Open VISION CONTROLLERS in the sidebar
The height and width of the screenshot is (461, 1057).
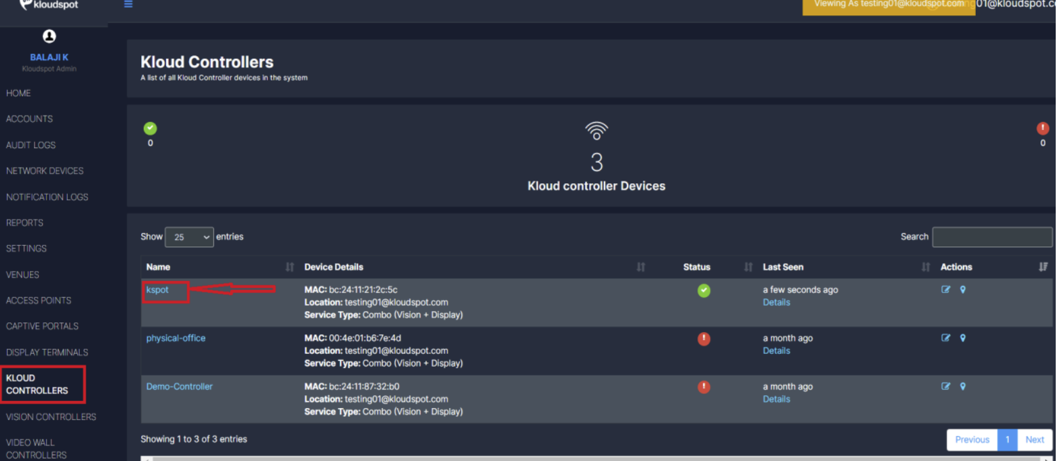pos(51,417)
